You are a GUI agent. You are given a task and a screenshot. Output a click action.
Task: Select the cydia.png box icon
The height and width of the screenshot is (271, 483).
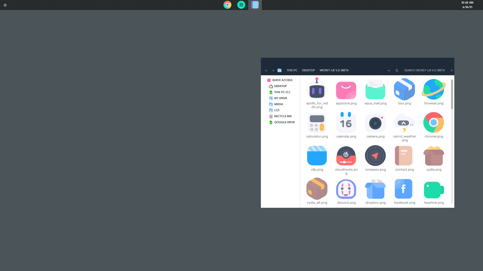pos(434,156)
